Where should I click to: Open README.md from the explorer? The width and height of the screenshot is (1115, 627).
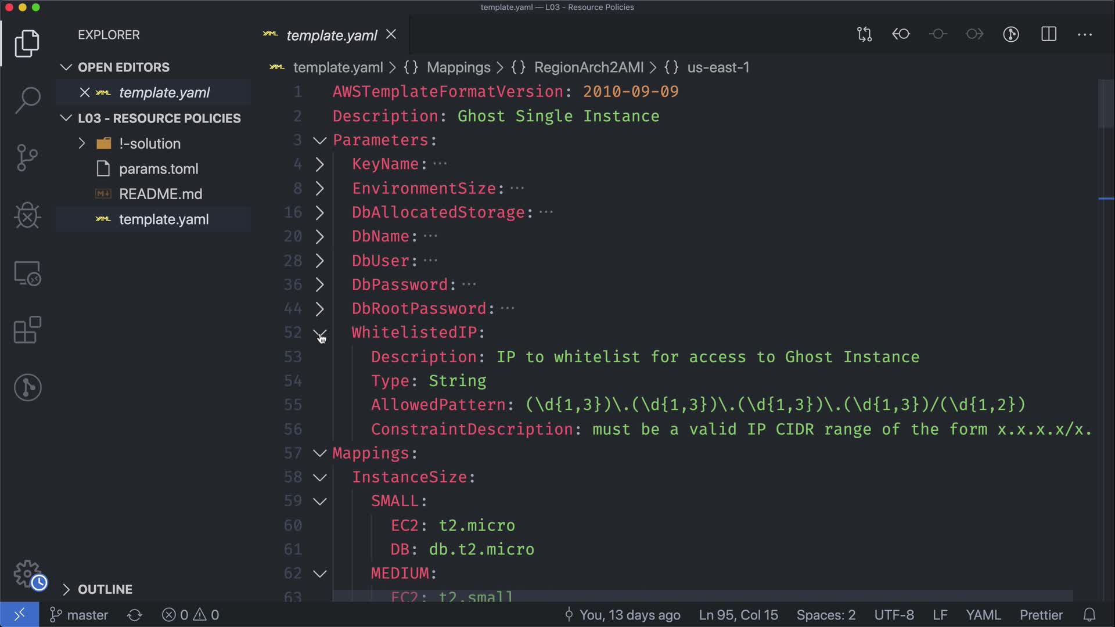(160, 194)
